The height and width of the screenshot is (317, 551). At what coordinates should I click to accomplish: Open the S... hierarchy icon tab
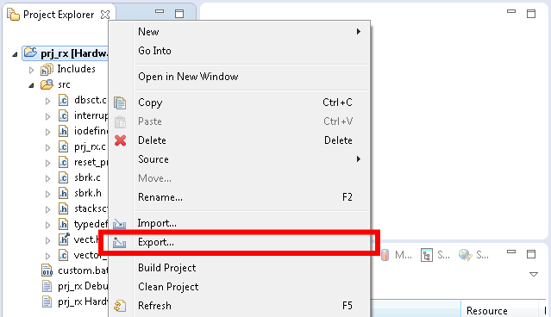(x=435, y=255)
